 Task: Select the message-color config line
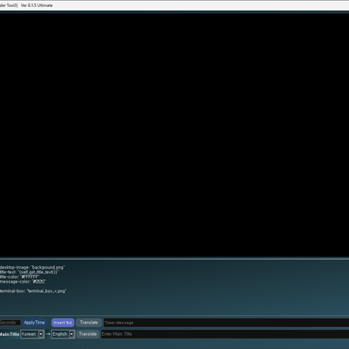point(23,281)
